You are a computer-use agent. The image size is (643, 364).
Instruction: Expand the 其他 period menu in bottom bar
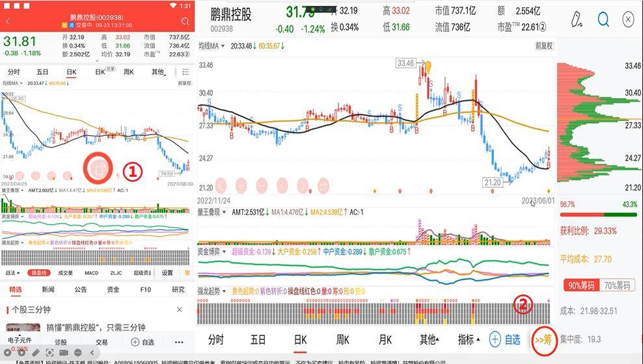click(430, 339)
